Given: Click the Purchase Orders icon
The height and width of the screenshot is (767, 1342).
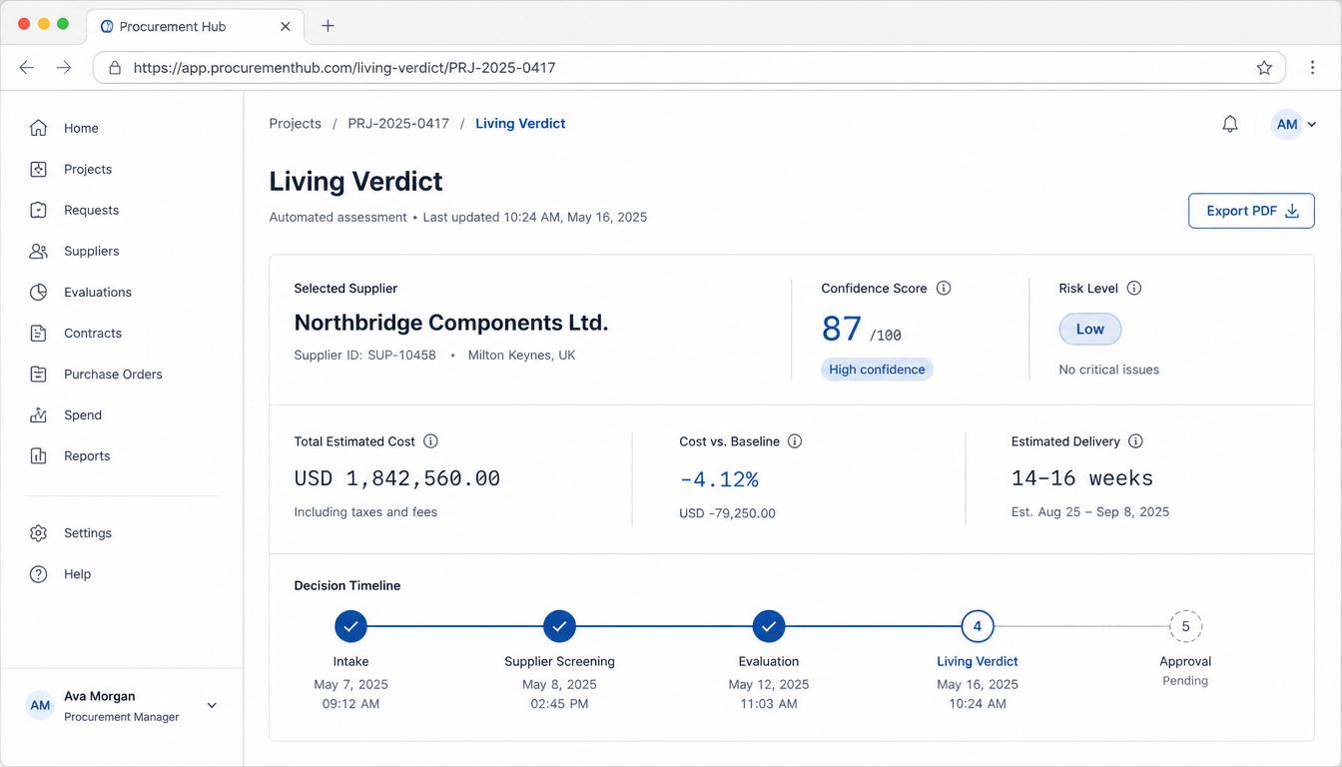Looking at the screenshot, I should pos(38,374).
